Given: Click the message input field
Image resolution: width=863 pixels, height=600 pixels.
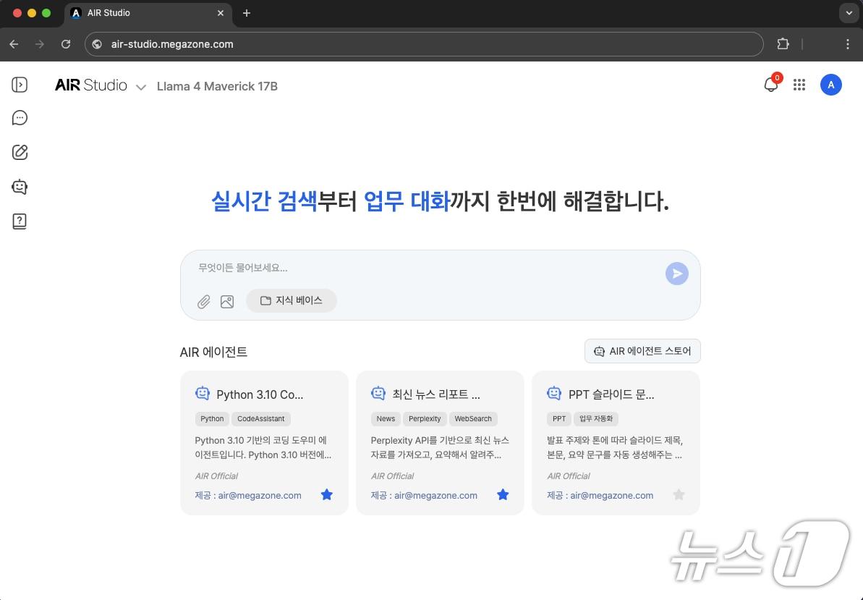Looking at the screenshot, I should coord(434,268).
